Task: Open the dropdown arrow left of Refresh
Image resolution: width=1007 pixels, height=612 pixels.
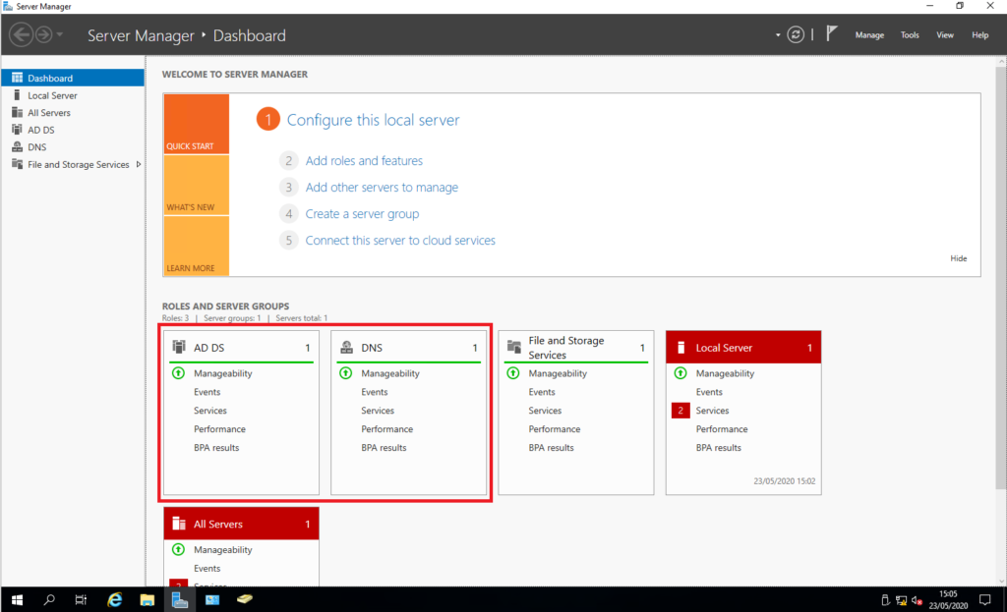Action: click(778, 35)
